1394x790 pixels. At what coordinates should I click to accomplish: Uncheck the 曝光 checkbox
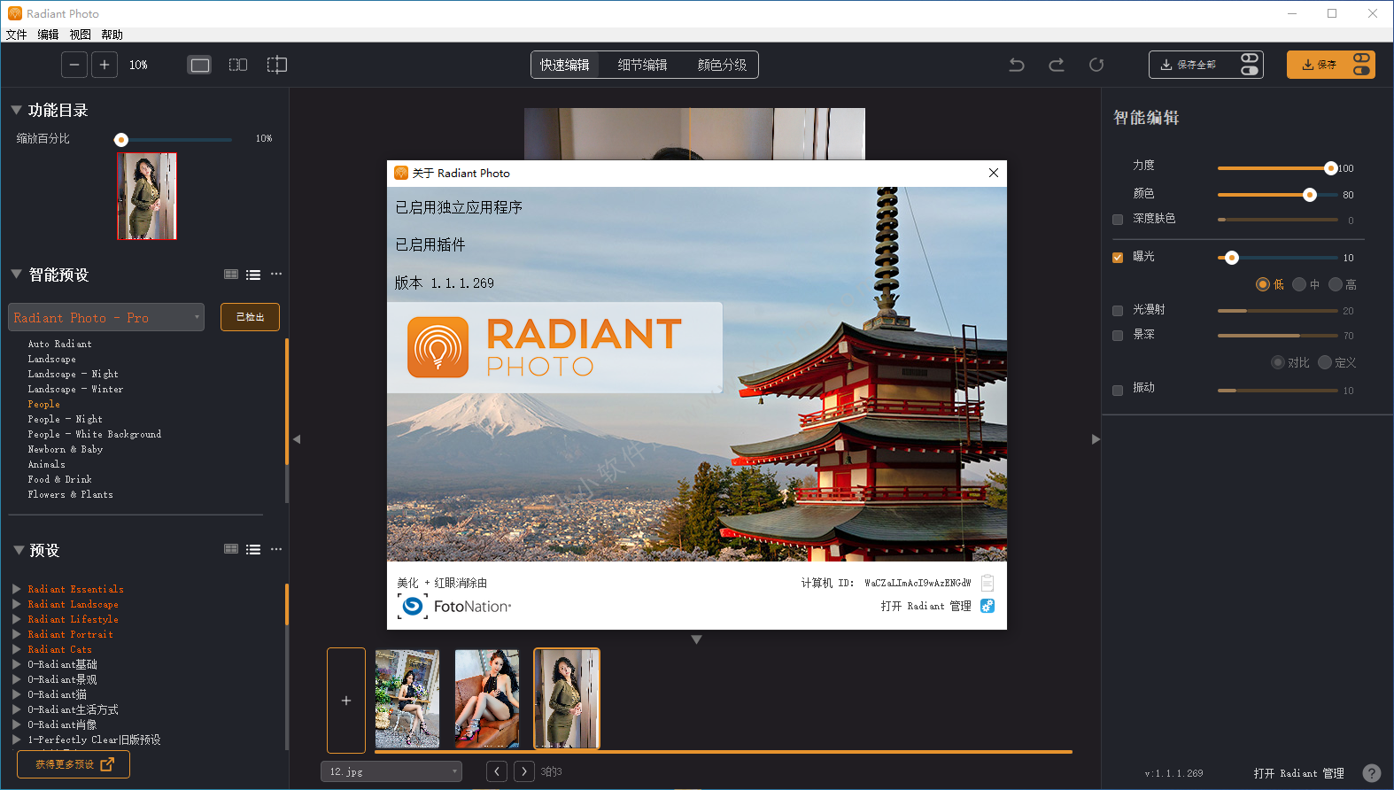click(1118, 258)
